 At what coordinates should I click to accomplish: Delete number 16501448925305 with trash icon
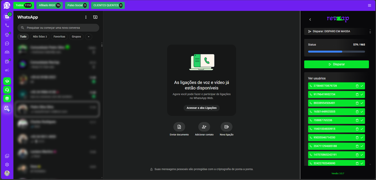(x=357, y=111)
